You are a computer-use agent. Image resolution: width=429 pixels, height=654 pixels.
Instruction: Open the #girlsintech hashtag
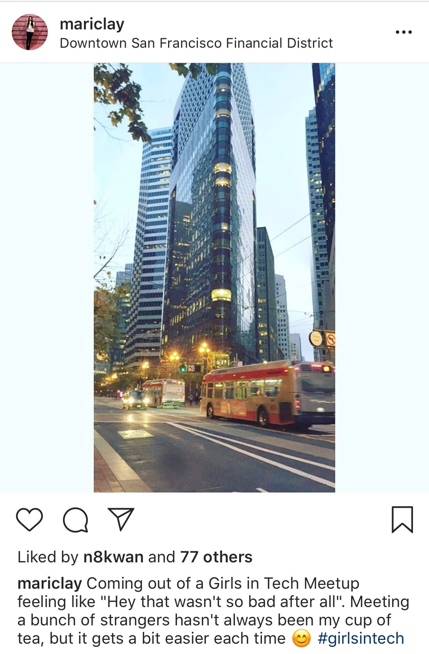point(361,638)
